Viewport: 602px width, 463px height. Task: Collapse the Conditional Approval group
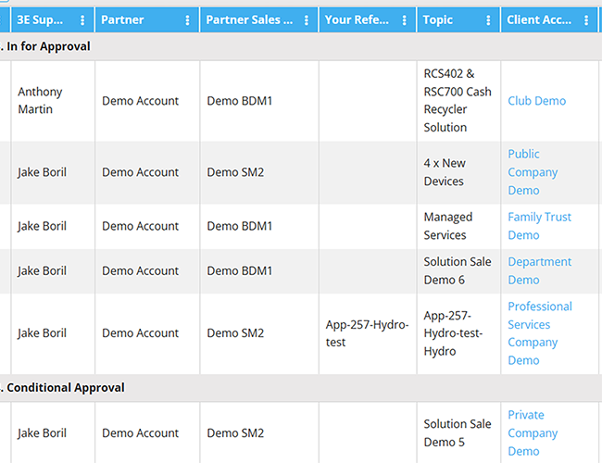coord(63,388)
